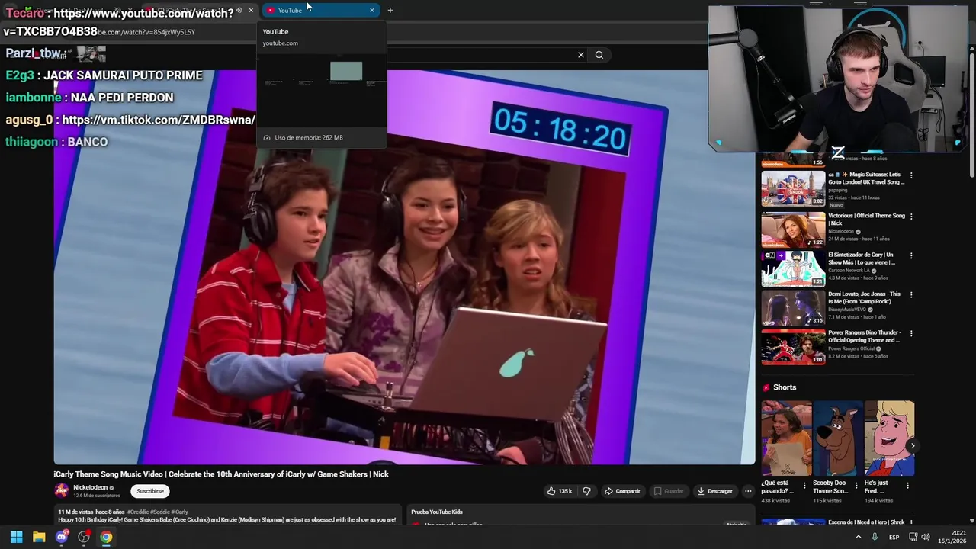Open network status tray icon
This screenshot has height=549, width=976.
[913, 537]
